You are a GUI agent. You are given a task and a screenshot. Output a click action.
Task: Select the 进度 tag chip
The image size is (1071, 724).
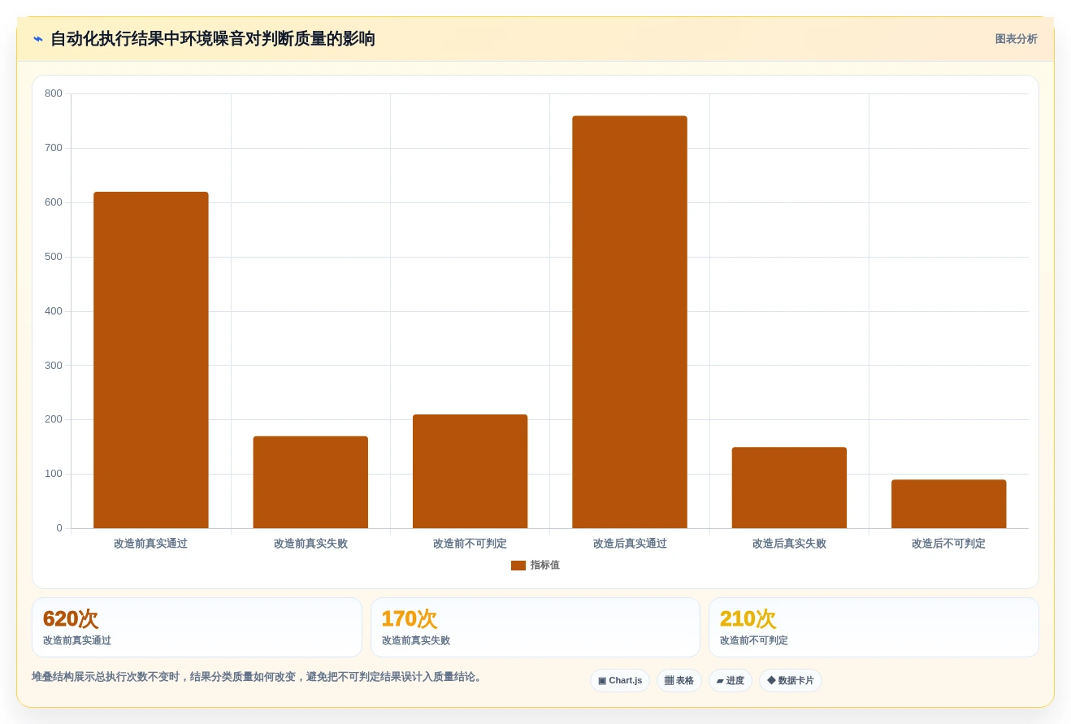(731, 681)
